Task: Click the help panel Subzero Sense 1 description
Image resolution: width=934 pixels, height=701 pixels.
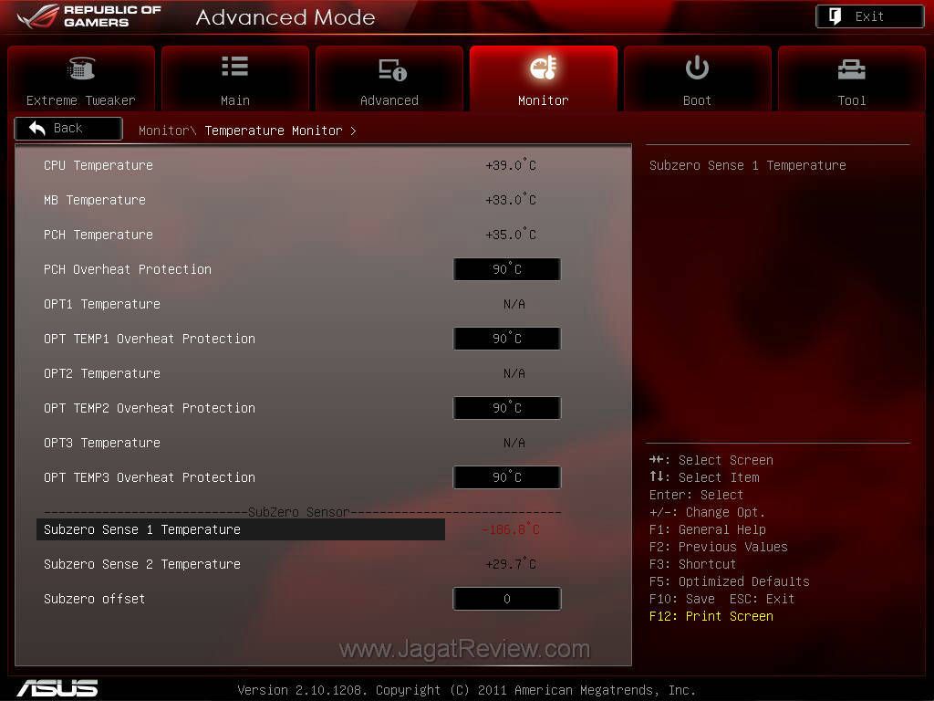Action: pyautogui.click(x=748, y=165)
